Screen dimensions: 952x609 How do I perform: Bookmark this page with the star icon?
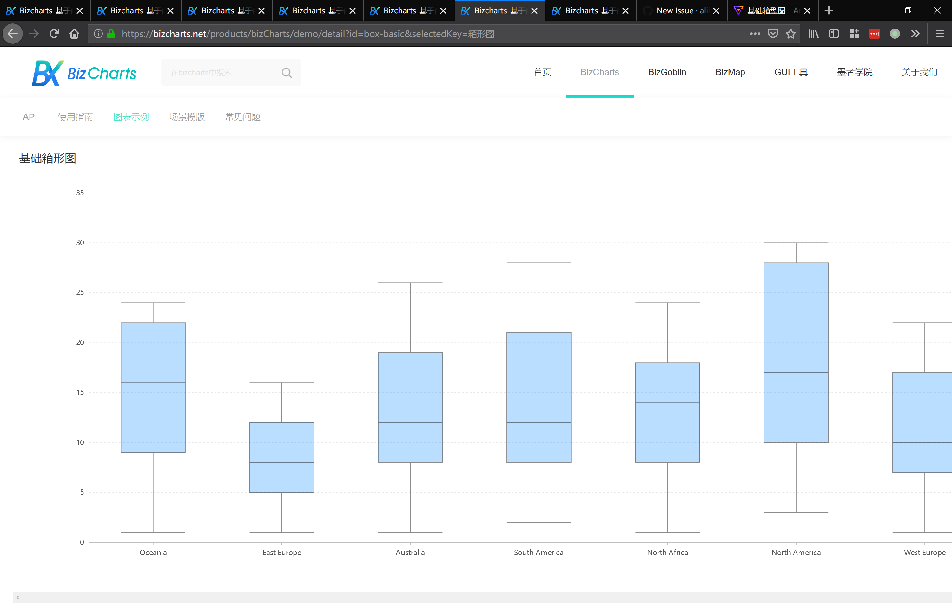[x=790, y=34]
